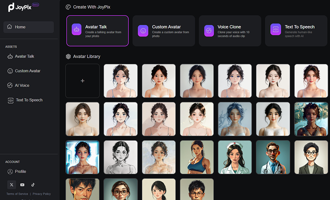The height and width of the screenshot is (200, 330).
Task: Click the Profile person icon
Action: (x=10, y=172)
